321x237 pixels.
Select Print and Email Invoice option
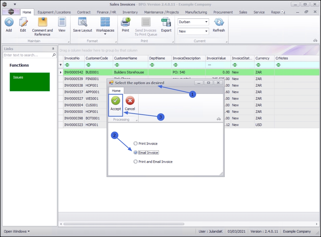click(135, 162)
